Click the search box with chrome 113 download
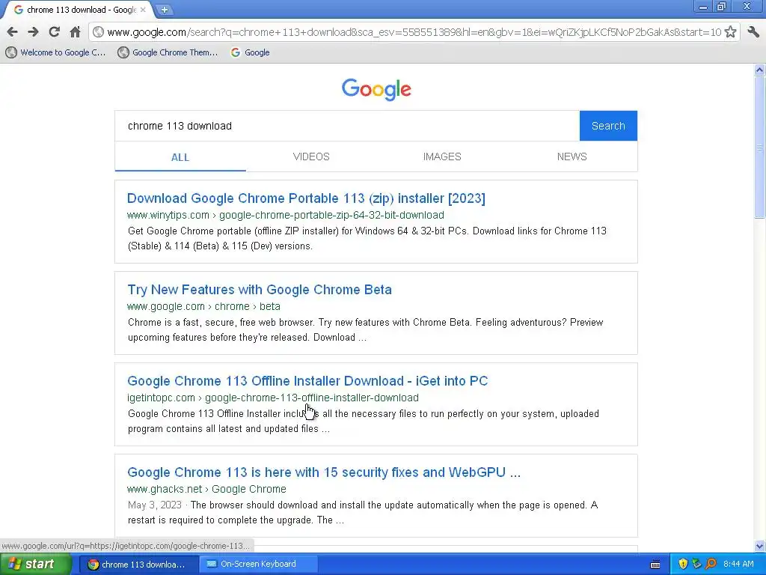Viewport: 766px width, 575px height. coord(347,126)
